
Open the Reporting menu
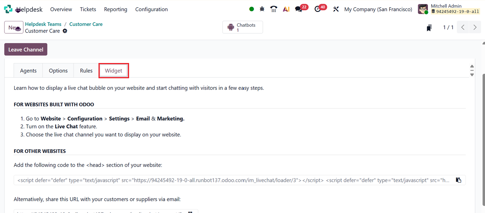tap(115, 9)
